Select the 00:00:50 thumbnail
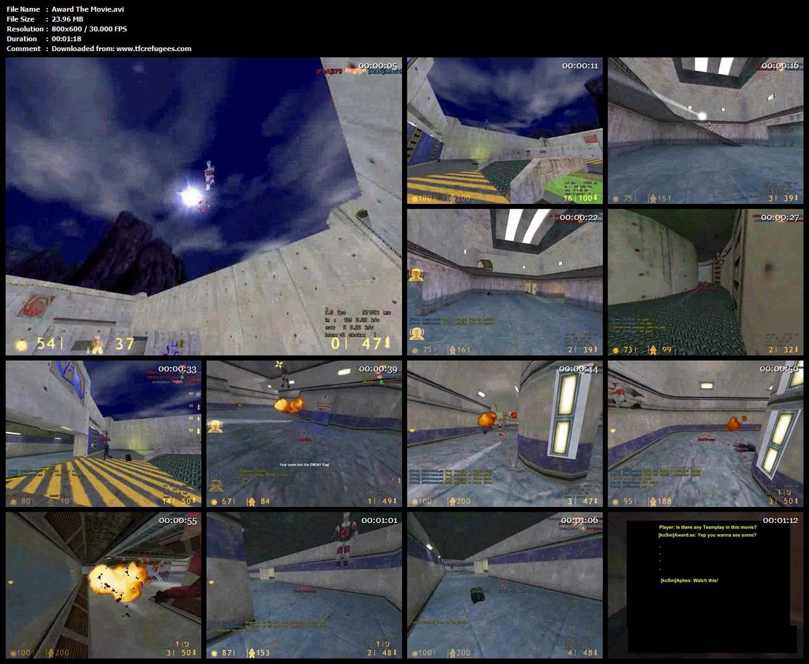The image size is (809, 664). point(706,434)
